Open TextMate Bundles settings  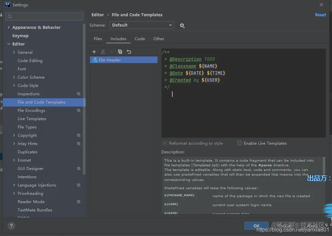pyautogui.click(x=35, y=210)
